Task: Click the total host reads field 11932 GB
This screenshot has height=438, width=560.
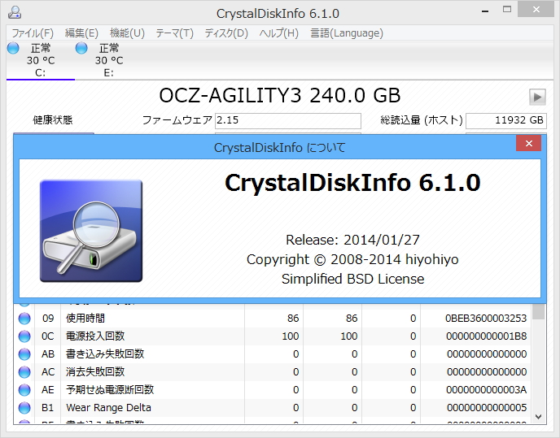Action: [506, 120]
